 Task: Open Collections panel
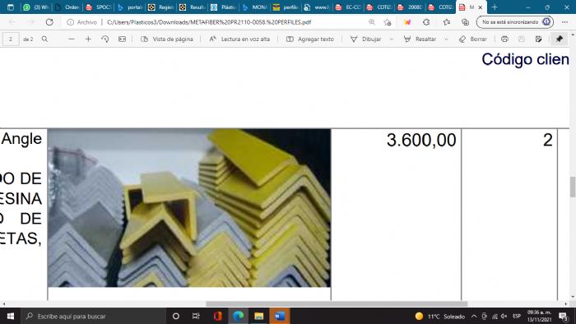[x=465, y=22]
